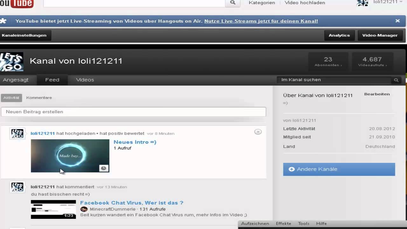This screenshot has width=407, height=229.
Task: Select the Kommentare filter
Action: click(x=39, y=98)
